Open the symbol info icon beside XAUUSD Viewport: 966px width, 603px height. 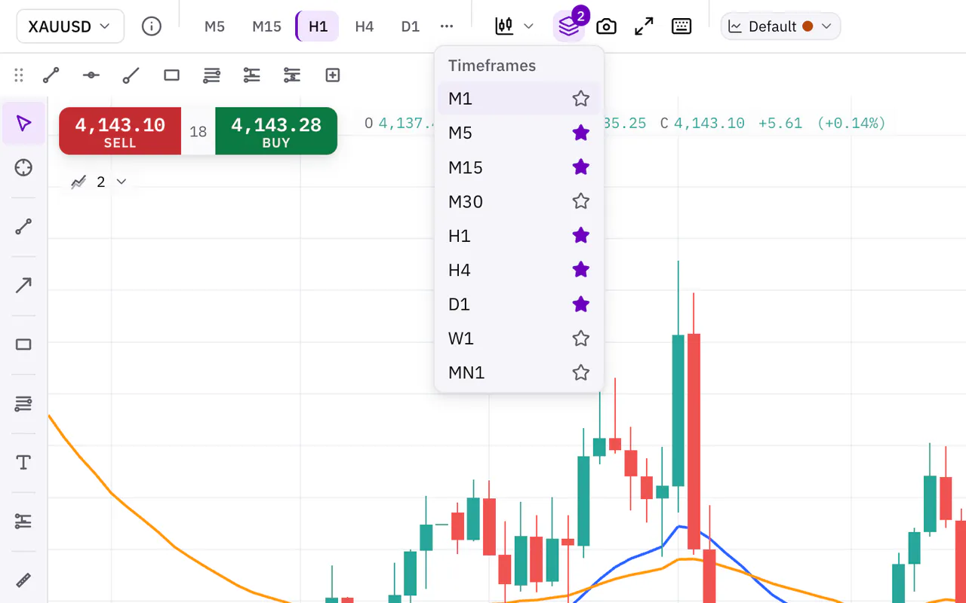click(152, 26)
